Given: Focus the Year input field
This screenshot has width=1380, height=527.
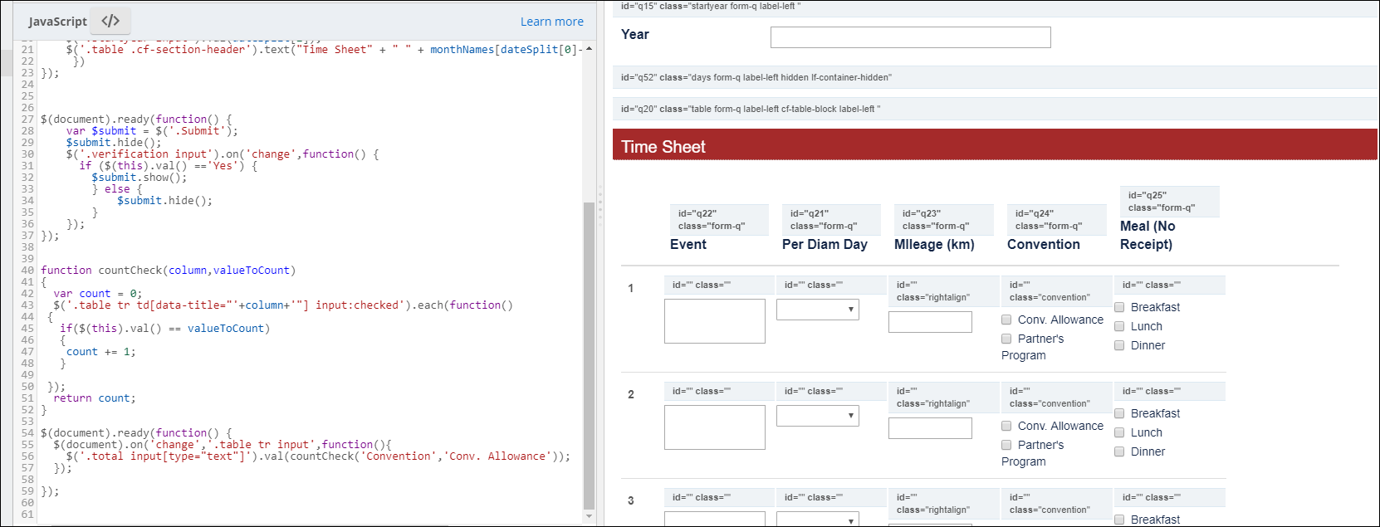Looking at the screenshot, I should pyautogui.click(x=911, y=37).
